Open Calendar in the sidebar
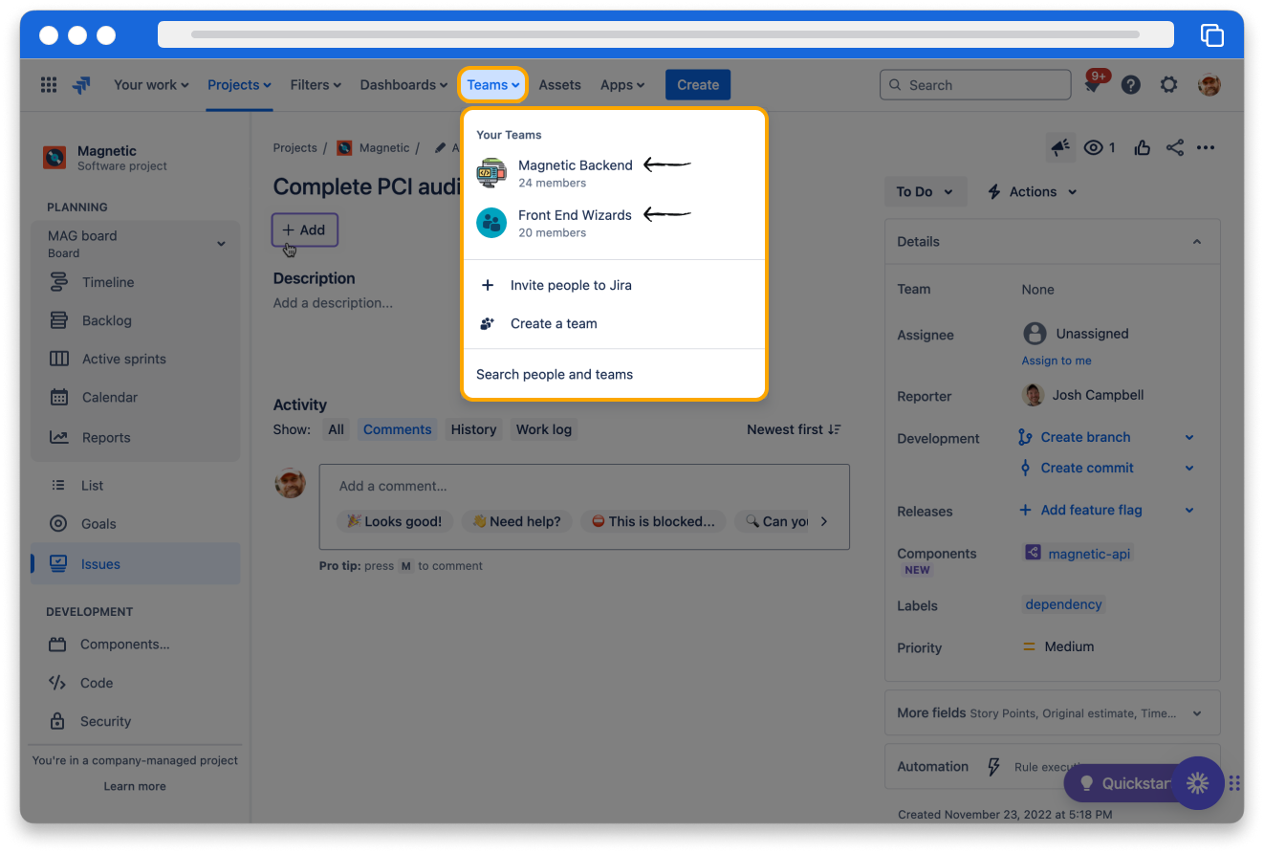Image resolution: width=1264 pixels, height=853 pixels. click(136, 397)
